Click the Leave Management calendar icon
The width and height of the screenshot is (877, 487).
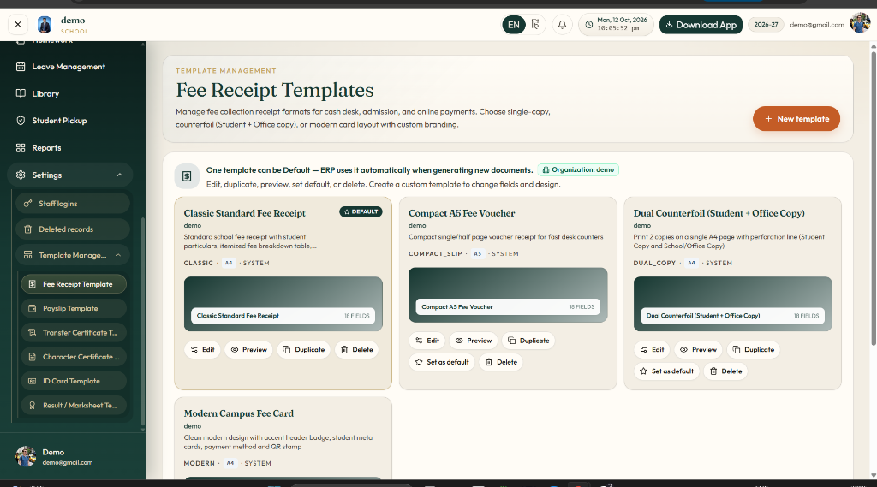click(21, 67)
